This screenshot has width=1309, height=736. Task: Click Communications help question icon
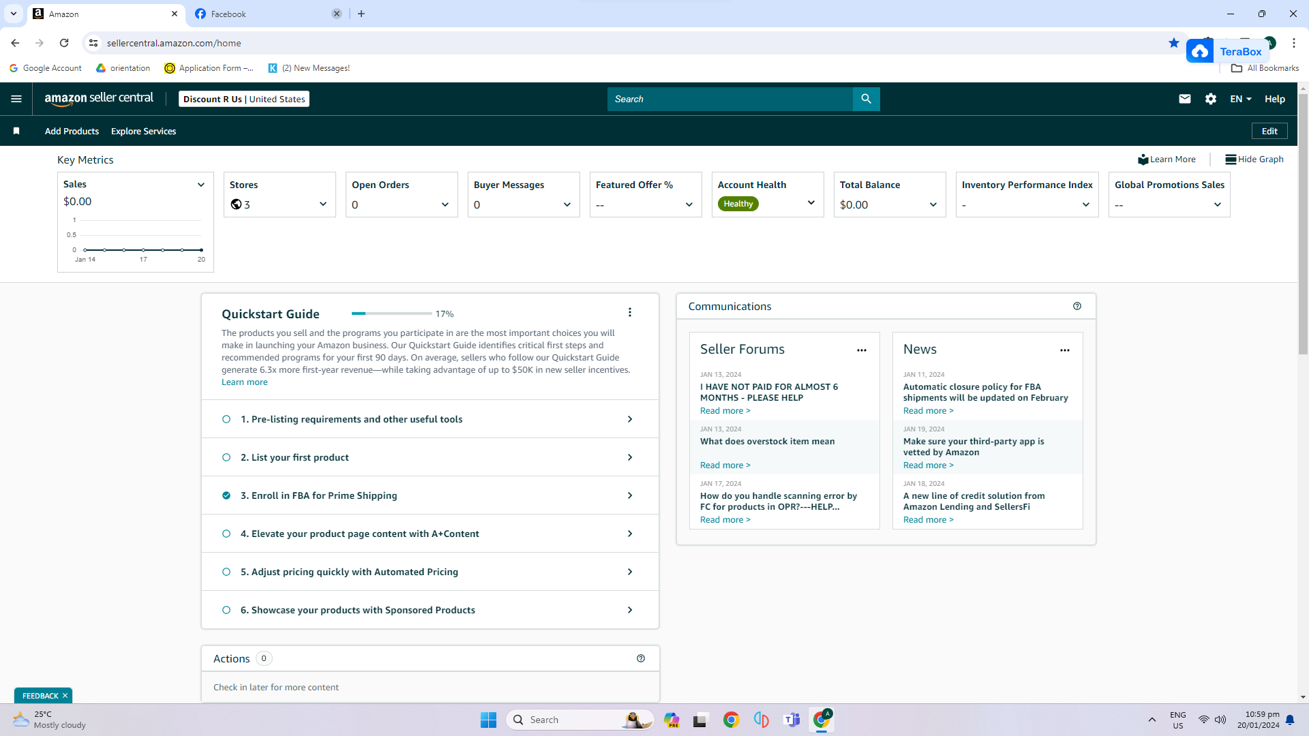click(x=1077, y=307)
